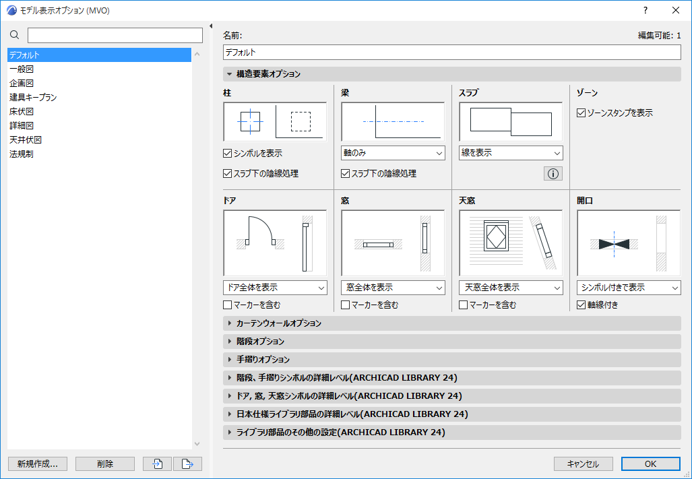The image size is (692, 479).
Task: Click the search magnifier icon
Action: point(15,34)
